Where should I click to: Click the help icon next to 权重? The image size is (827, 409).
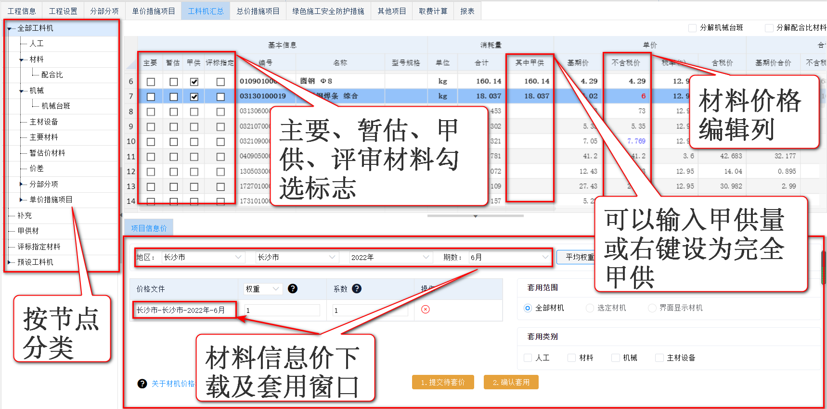pyautogui.click(x=292, y=289)
